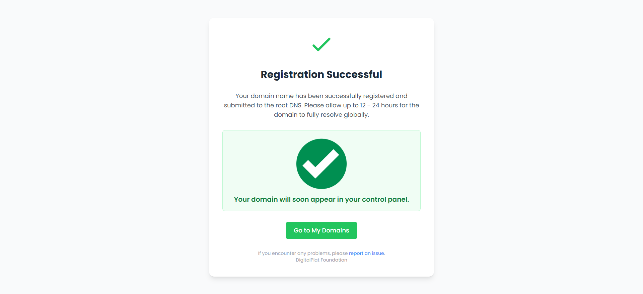Click the '12 - 24 hours' text
Viewport: 643px width, 294px height.
tap(379, 105)
